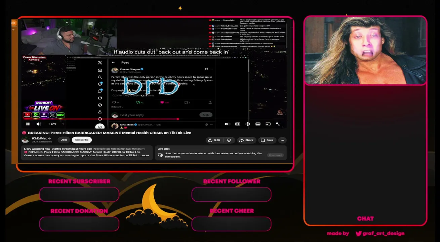Like the video with 3.3K likes
This screenshot has width=440, height=242.
point(214,140)
